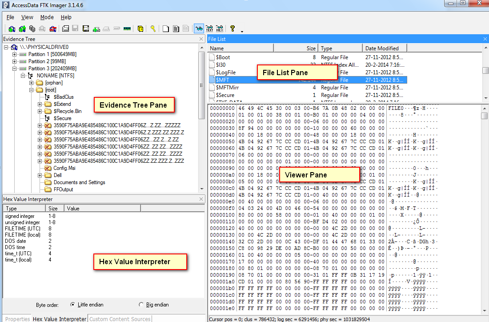Click the Add Evidence Item toolbar icon
The height and width of the screenshot is (322, 489).
click(12, 29)
